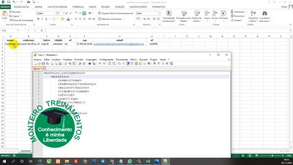Click the AutoSoma sigma icon

[x=232, y=12]
